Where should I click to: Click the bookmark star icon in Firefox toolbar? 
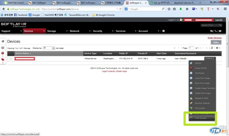click(169, 9)
